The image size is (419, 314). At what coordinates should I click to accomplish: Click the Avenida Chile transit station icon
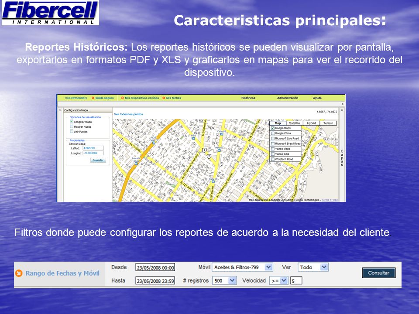pos(136,164)
